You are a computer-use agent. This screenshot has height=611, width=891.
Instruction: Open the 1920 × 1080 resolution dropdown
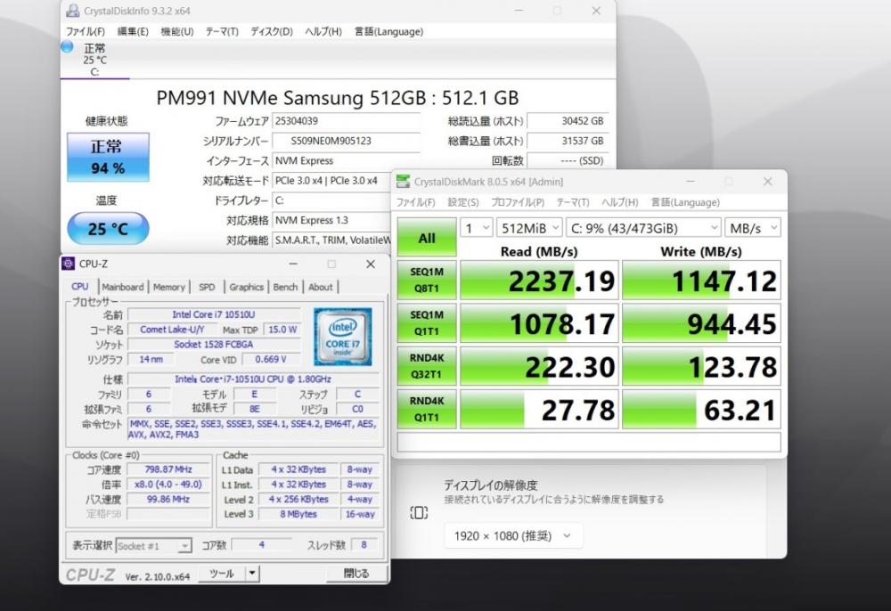pyautogui.click(x=513, y=536)
